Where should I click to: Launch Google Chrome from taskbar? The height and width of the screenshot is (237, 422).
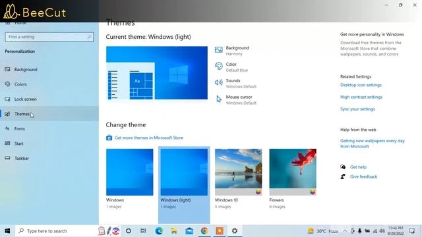click(x=204, y=231)
